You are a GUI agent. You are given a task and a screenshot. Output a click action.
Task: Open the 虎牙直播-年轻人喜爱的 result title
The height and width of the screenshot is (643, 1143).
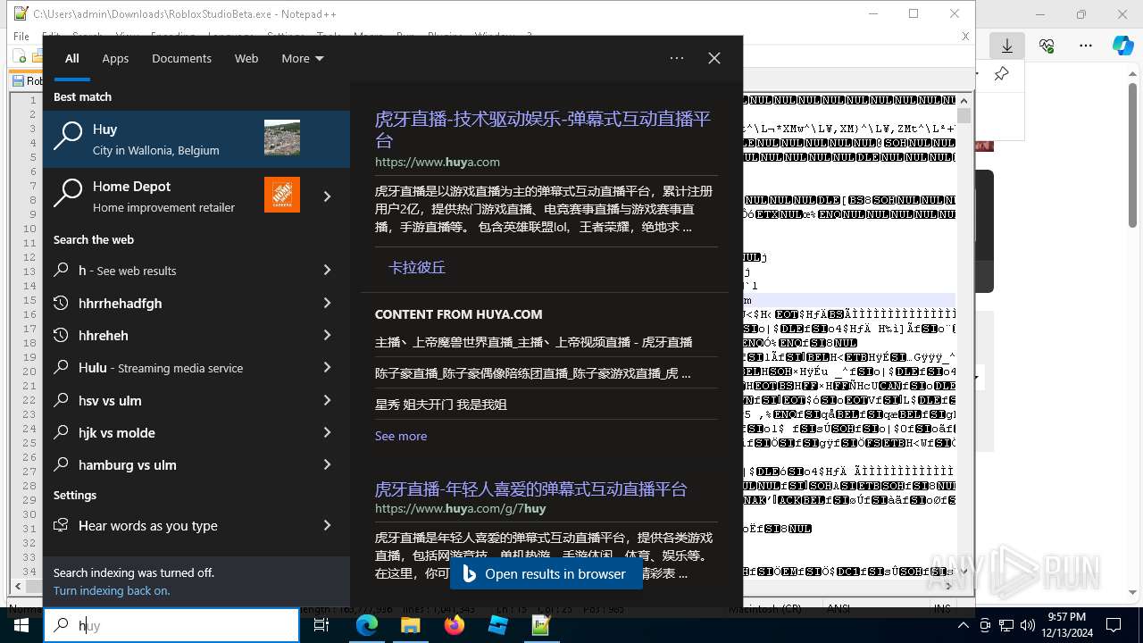tap(531, 489)
